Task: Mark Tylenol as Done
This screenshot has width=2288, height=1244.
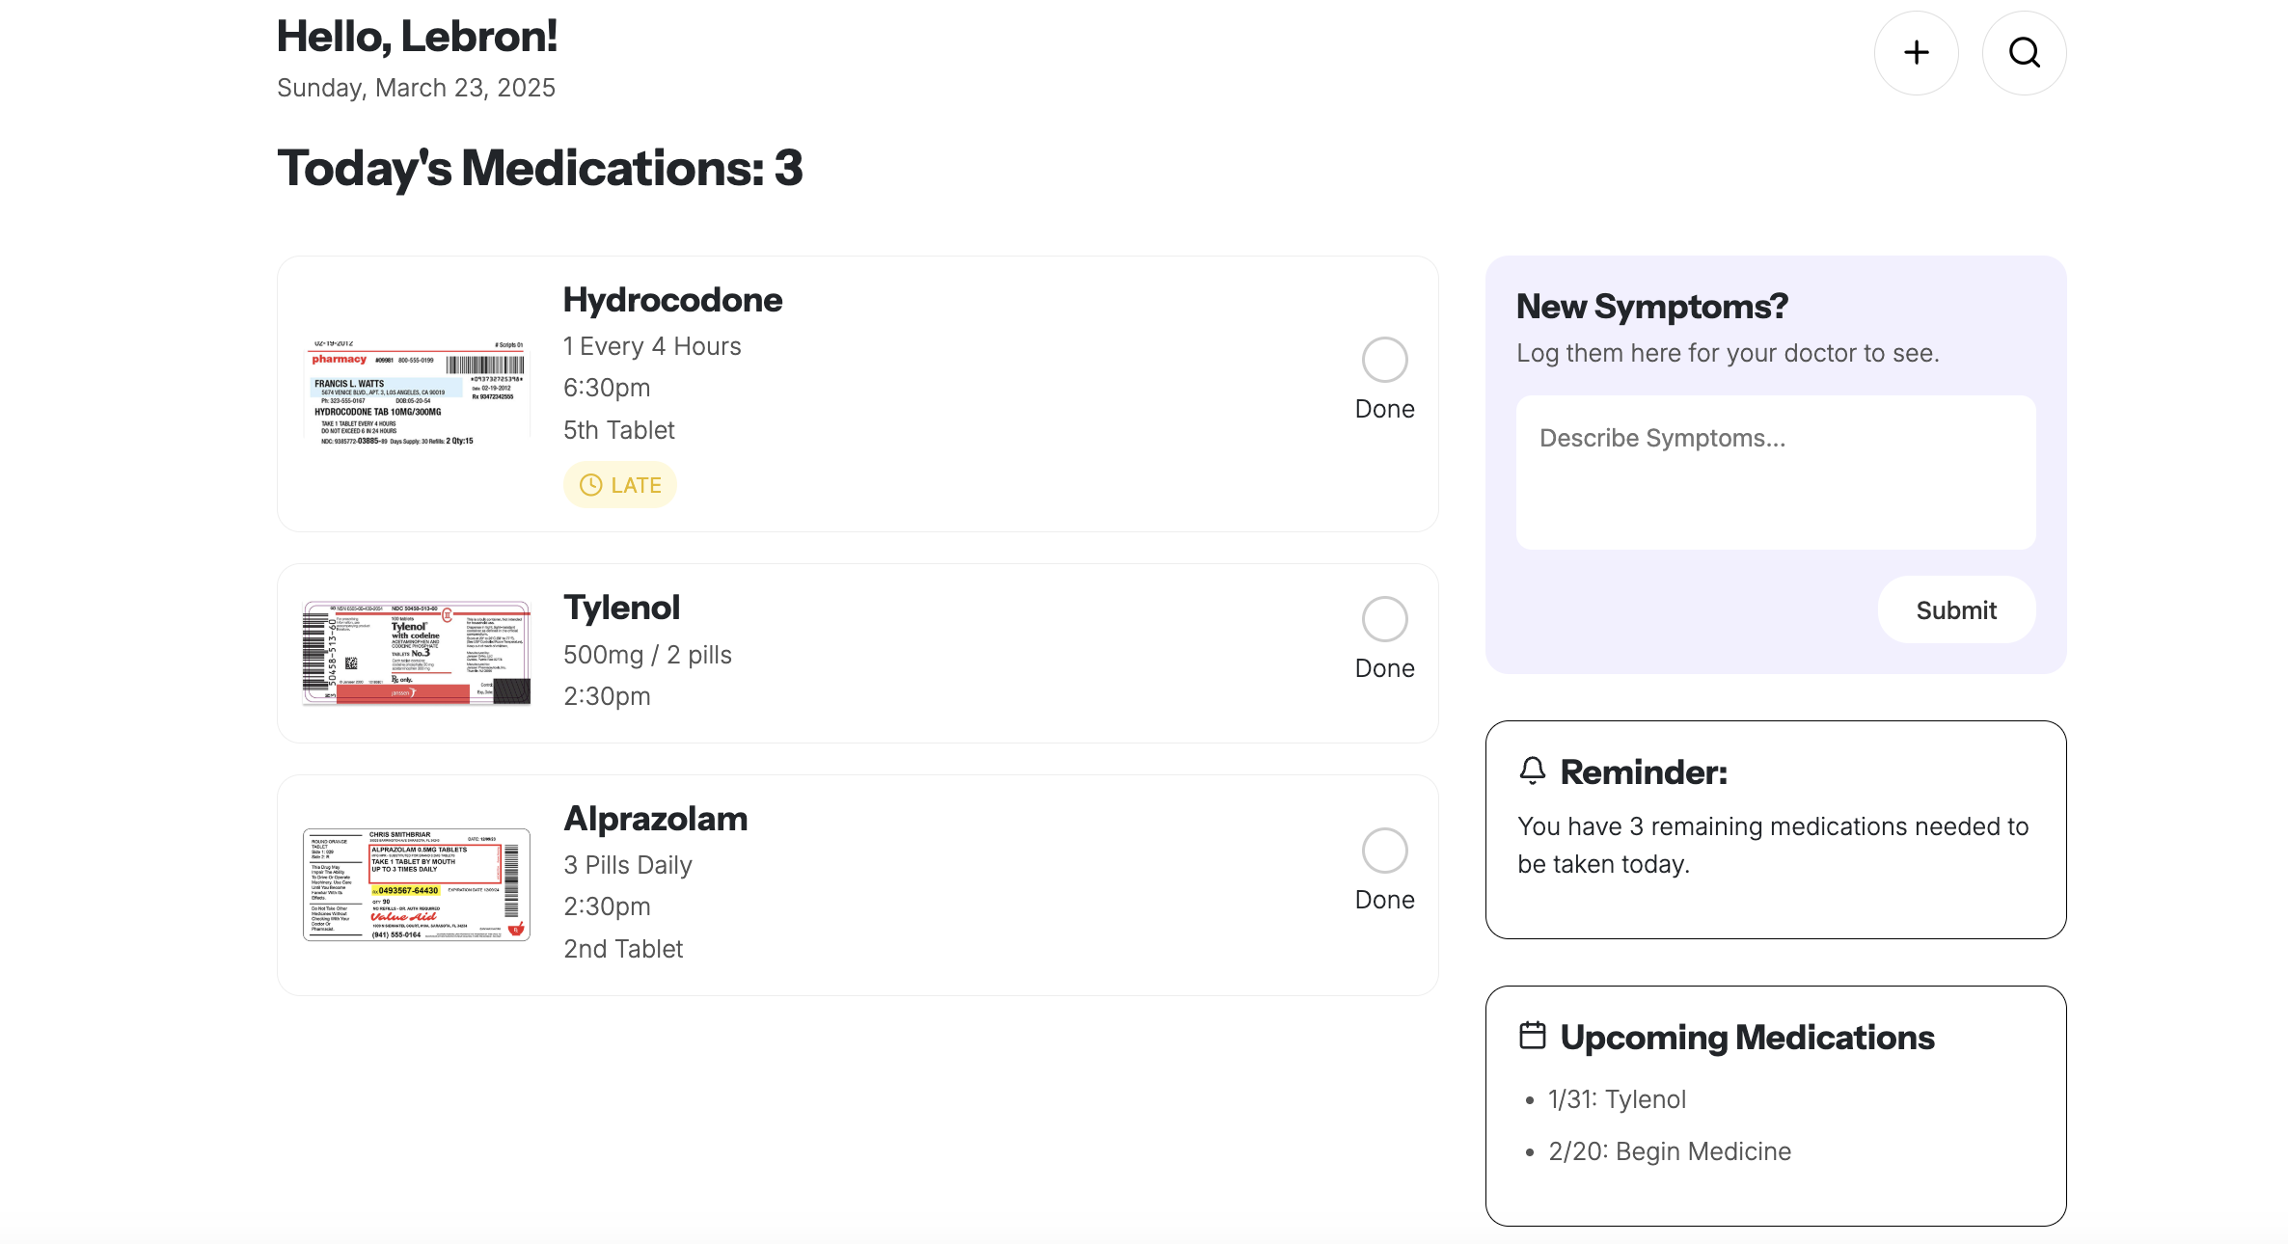Action: click(1383, 618)
